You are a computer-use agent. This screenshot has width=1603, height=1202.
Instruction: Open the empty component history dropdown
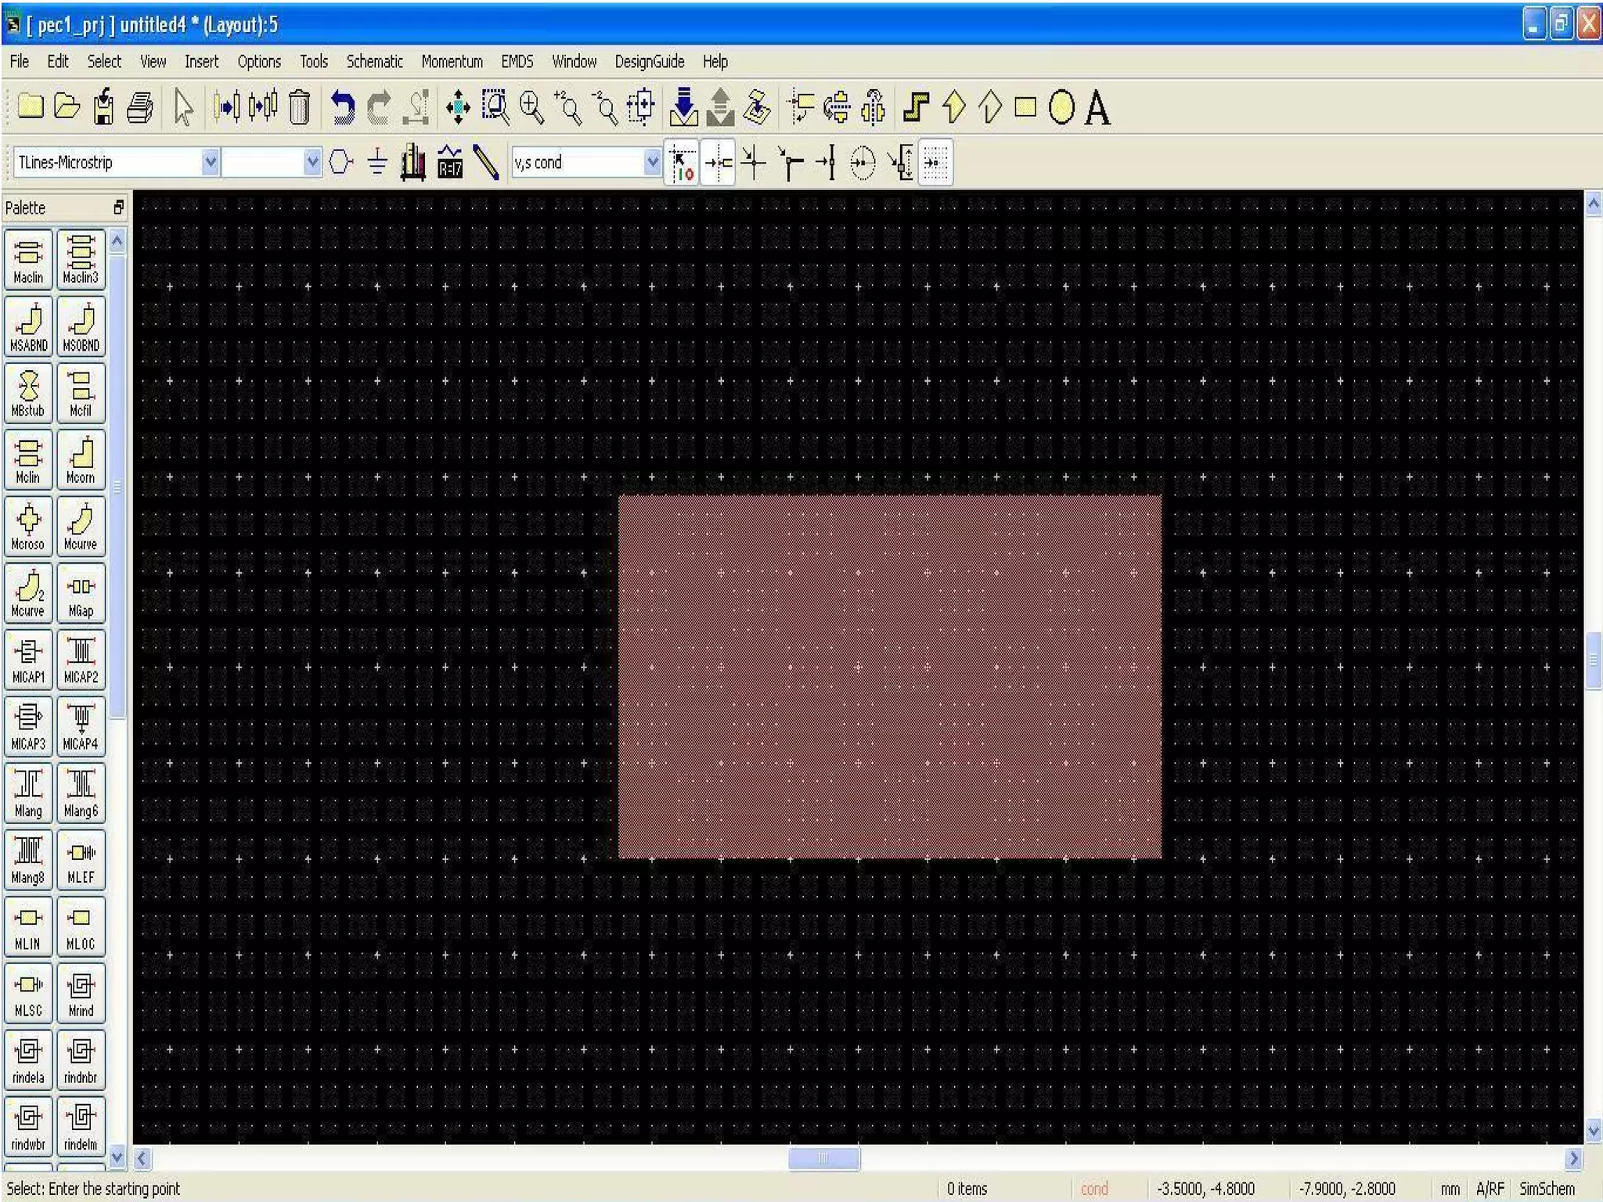coord(312,162)
